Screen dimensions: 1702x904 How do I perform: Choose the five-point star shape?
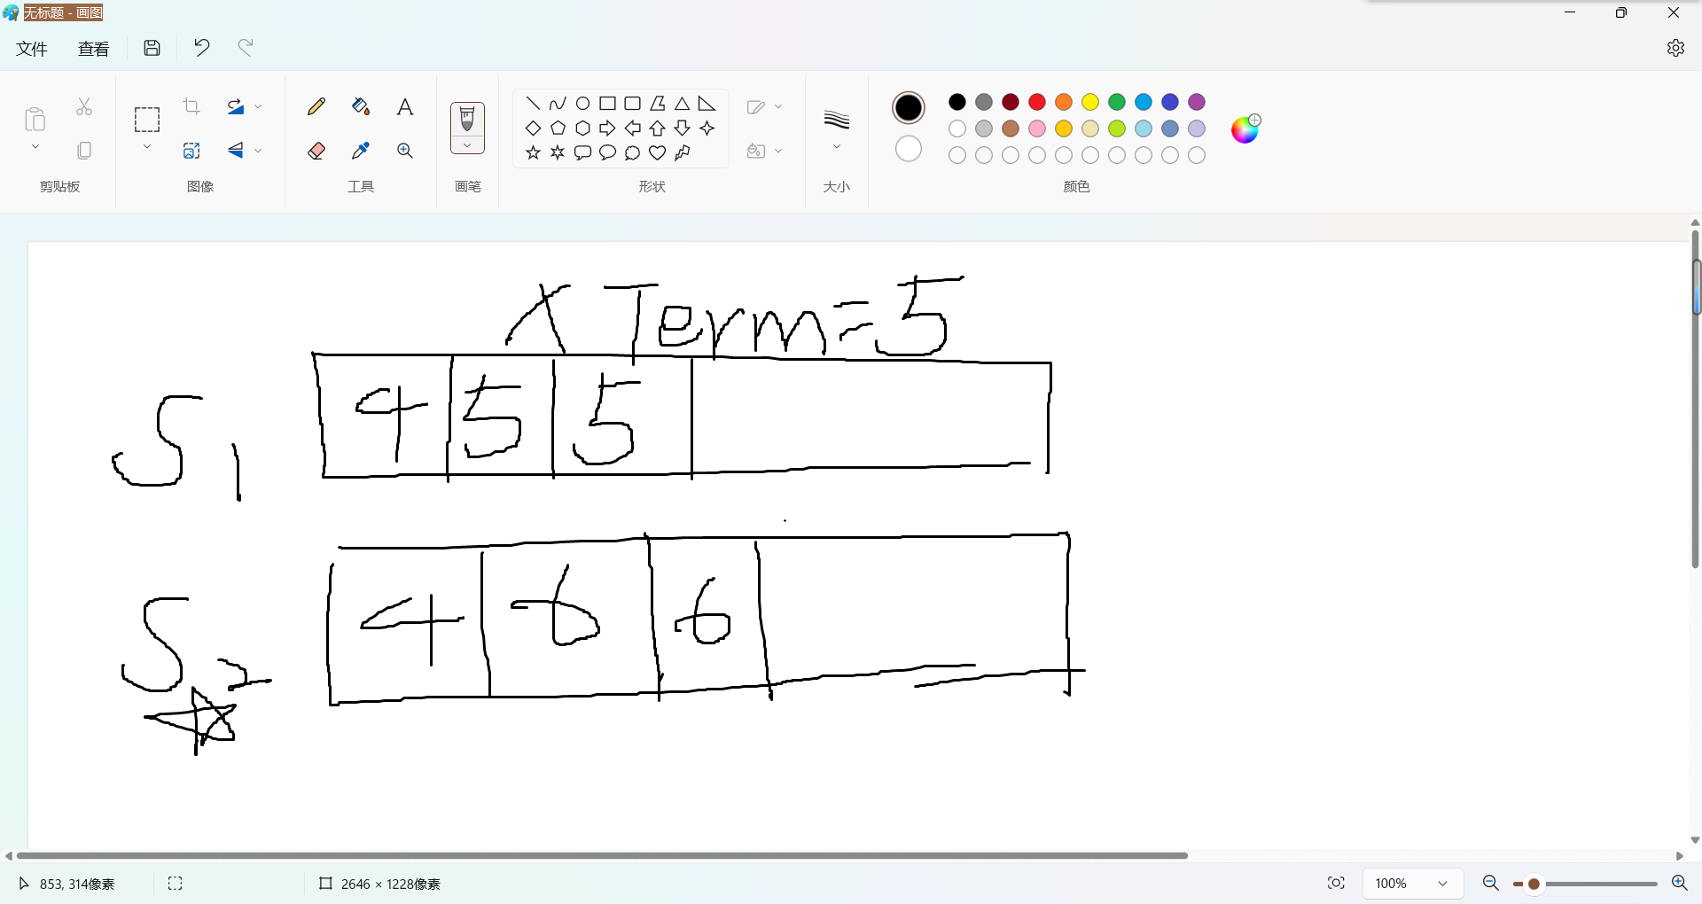coord(533,152)
